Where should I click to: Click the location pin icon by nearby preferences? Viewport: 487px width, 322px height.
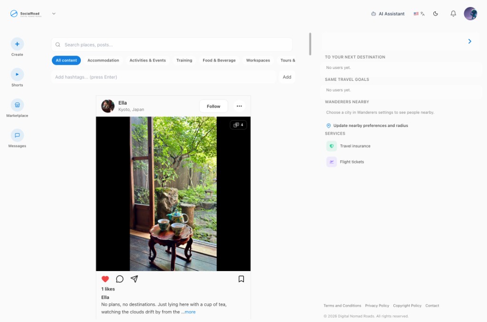click(328, 126)
